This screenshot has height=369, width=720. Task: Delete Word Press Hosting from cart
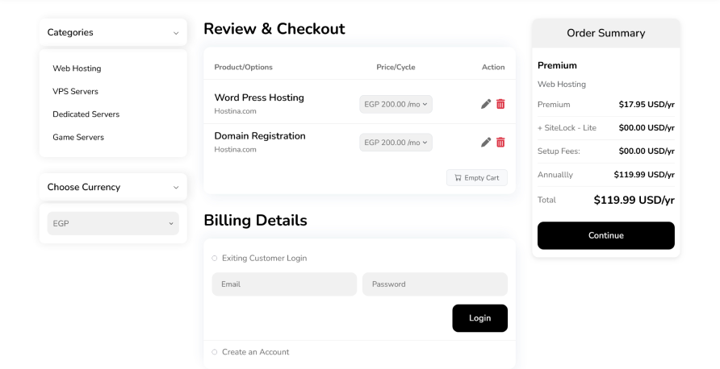click(x=500, y=104)
